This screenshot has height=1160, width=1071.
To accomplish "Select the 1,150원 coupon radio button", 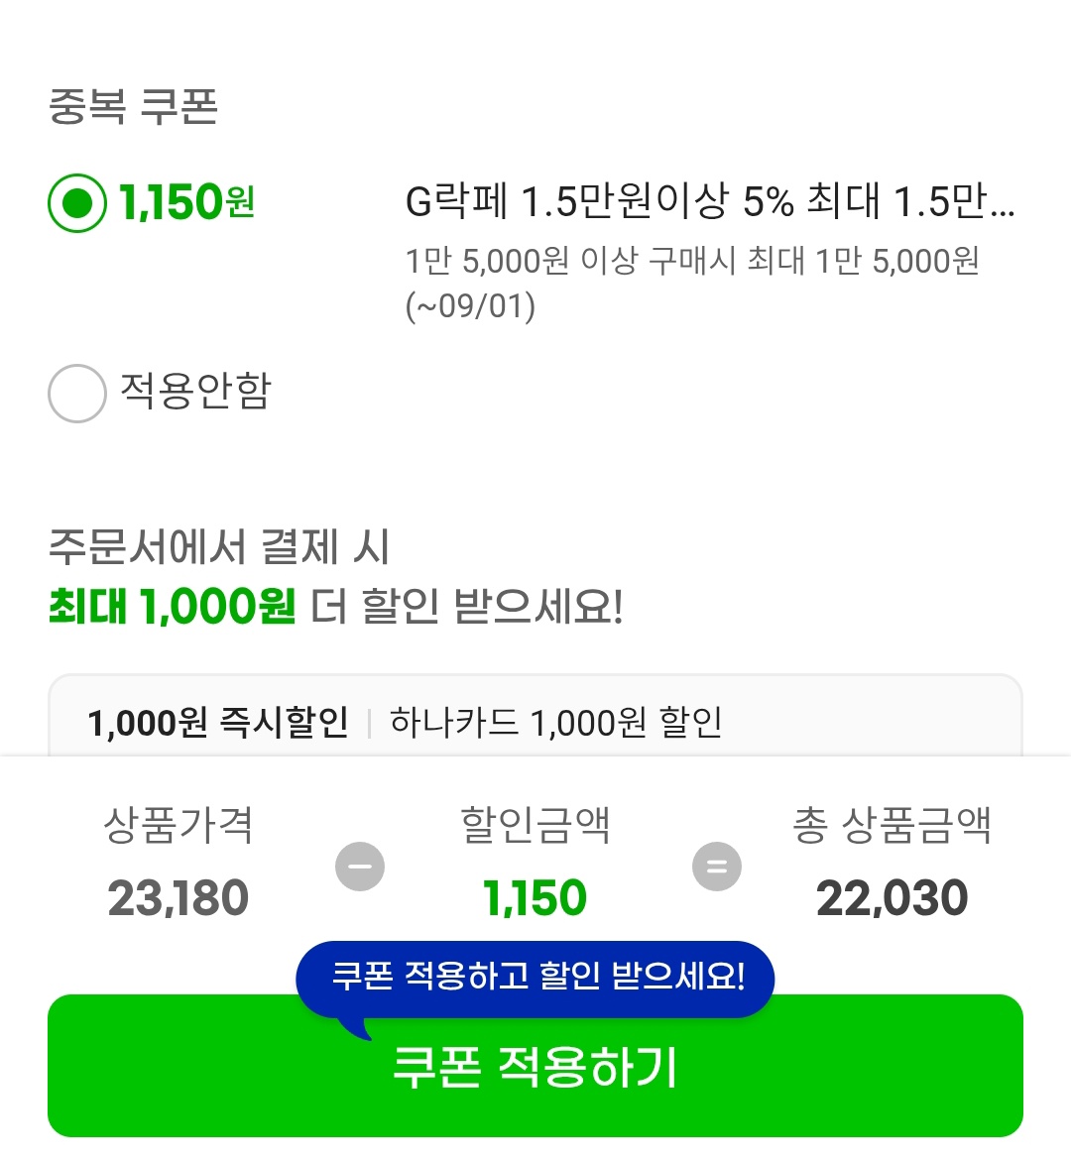I will [x=77, y=203].
